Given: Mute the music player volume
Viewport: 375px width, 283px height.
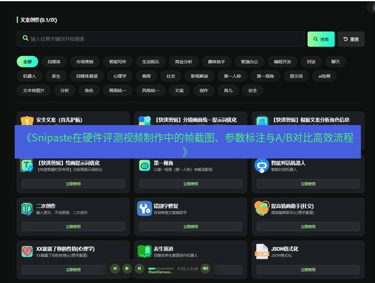Looking at the screenshot, I should click(x=205, y=268).
